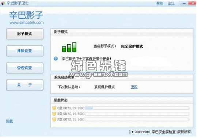Viewport: 197px width, 138px height.
Task: Click the shield icon for C盘
Action: tap(54, 108)
